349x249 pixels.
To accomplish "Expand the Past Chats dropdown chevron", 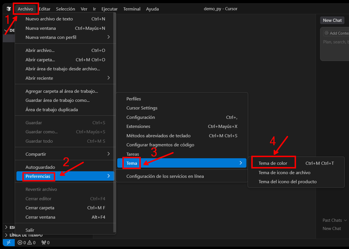I will tap(345, 220).
